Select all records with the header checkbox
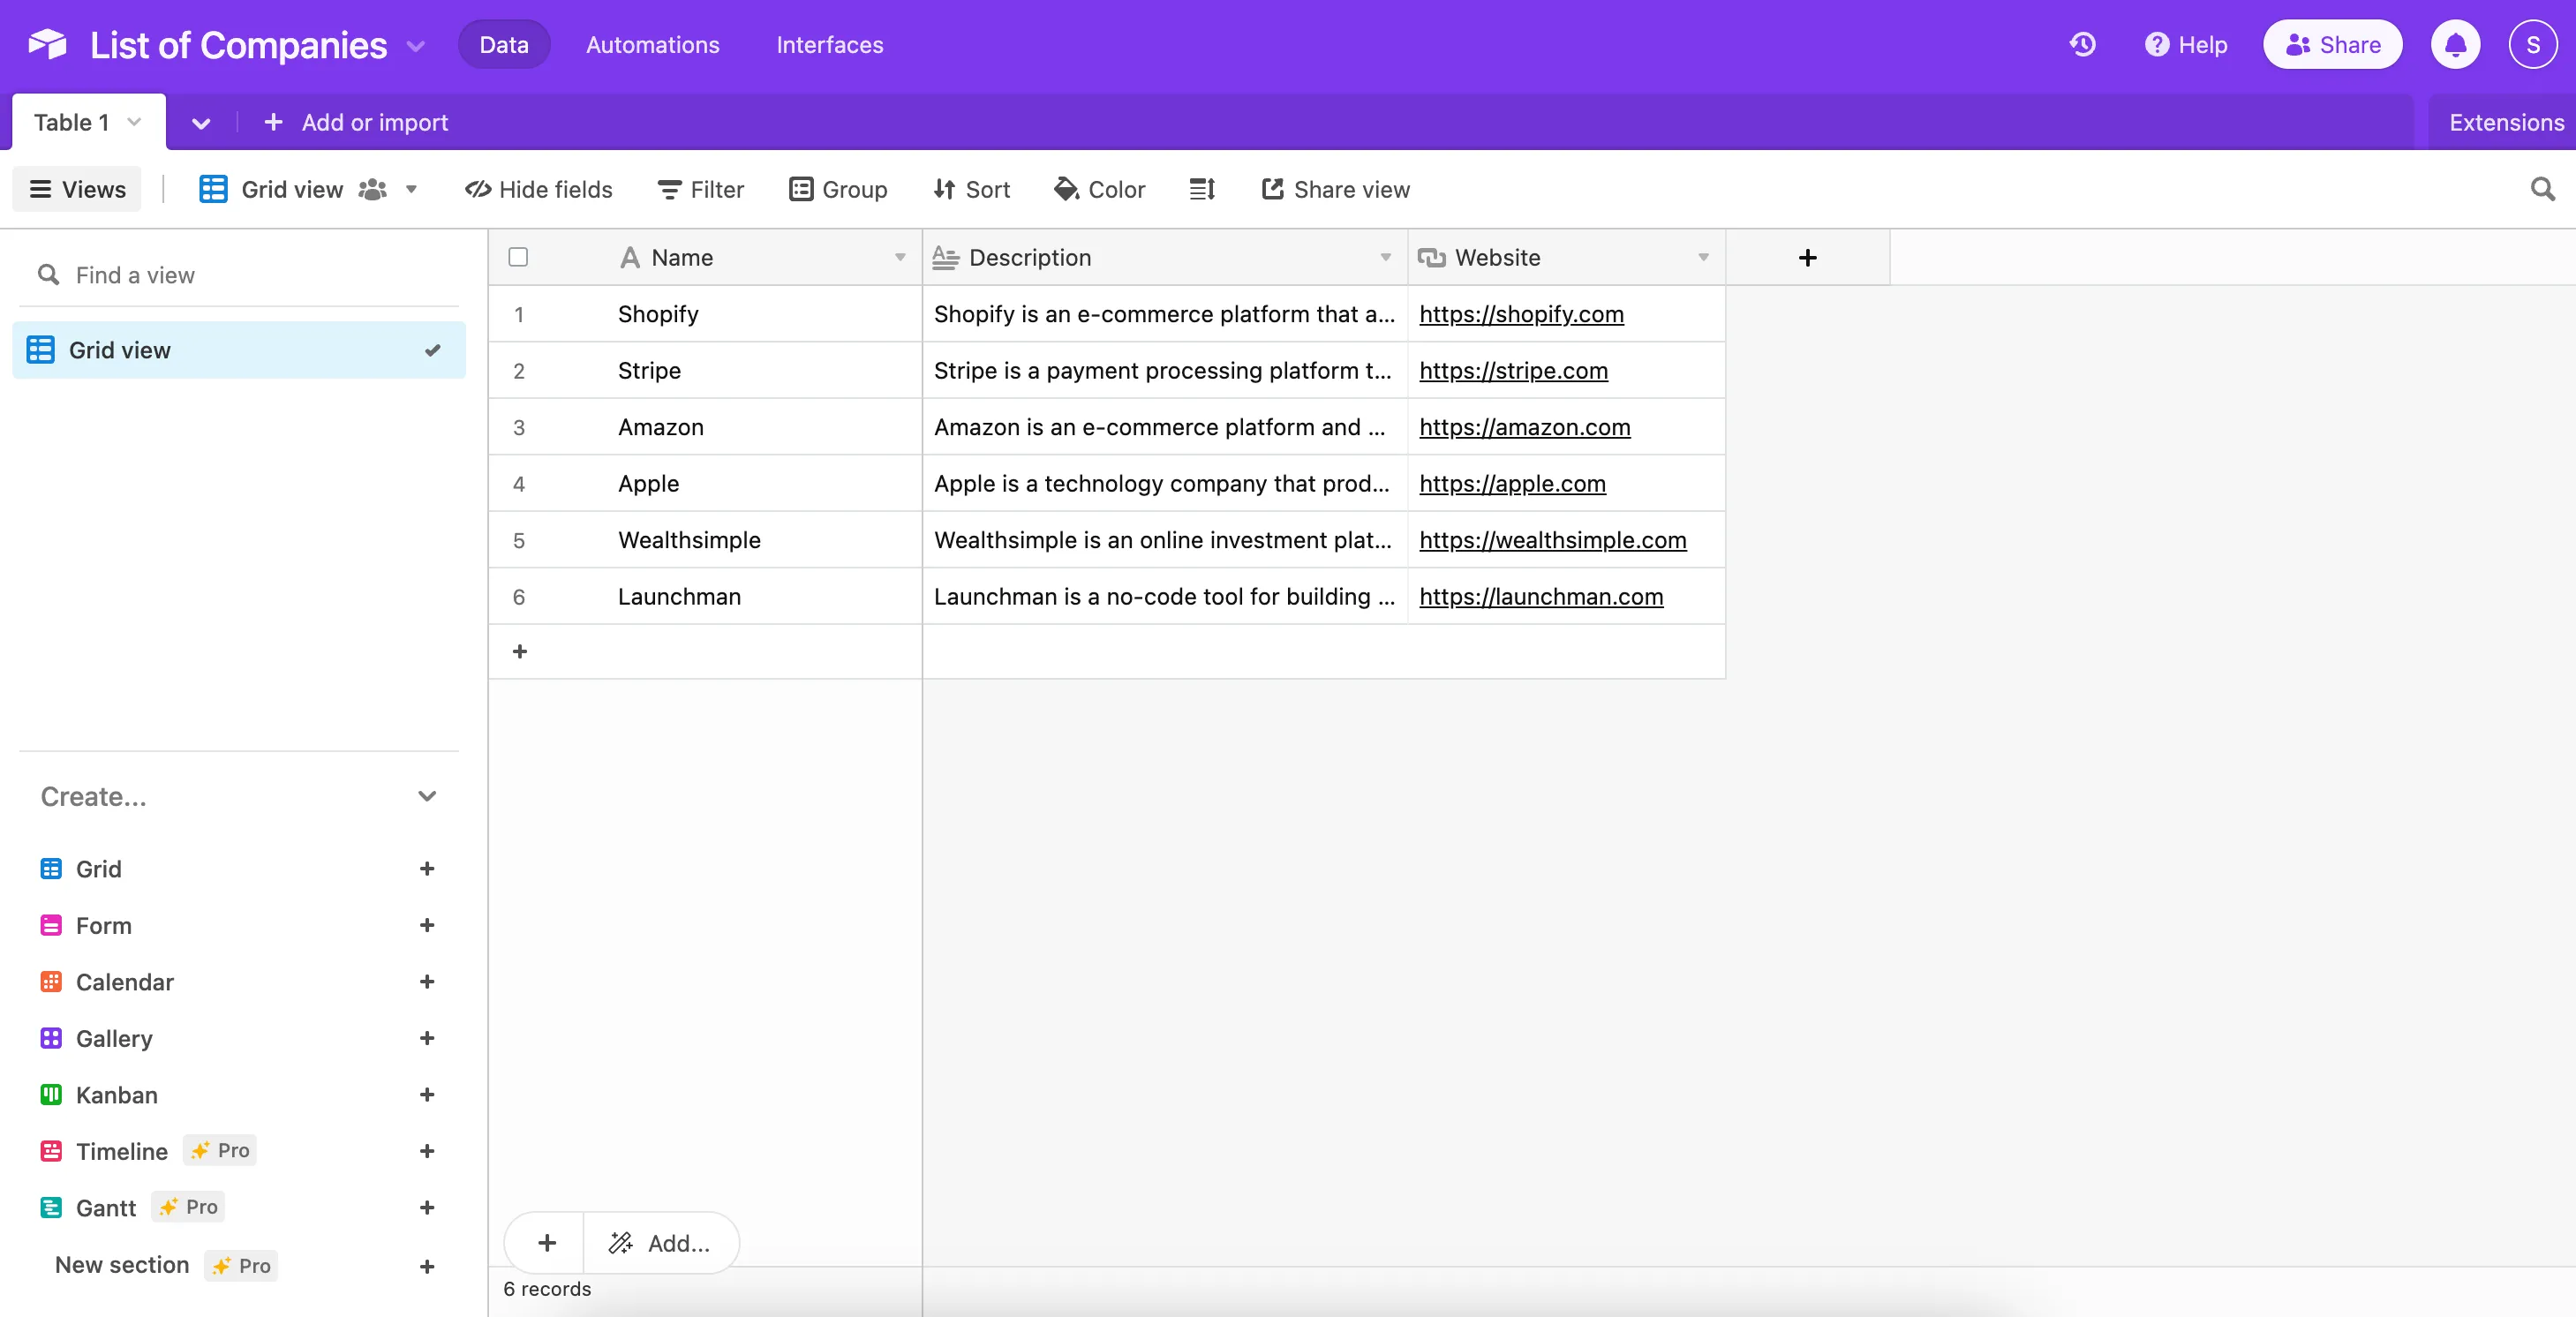The image size is (2576, 1317). [x=518, y=257]
